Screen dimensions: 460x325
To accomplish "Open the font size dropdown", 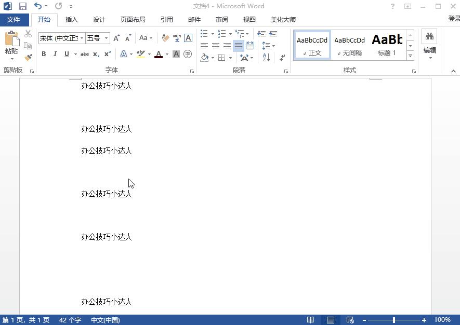I will (x=107, y=37).
